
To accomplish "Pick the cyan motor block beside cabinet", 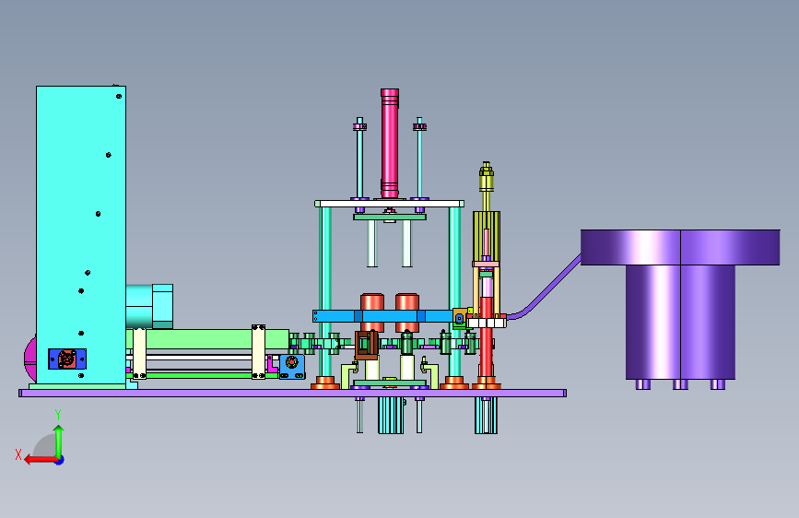I will click(x=149, y=306).
